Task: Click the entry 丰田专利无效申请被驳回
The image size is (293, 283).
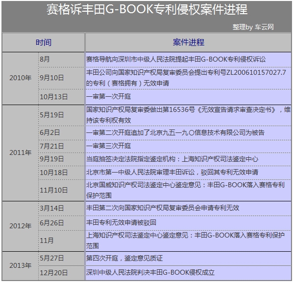Action: (x=188, y=223)
